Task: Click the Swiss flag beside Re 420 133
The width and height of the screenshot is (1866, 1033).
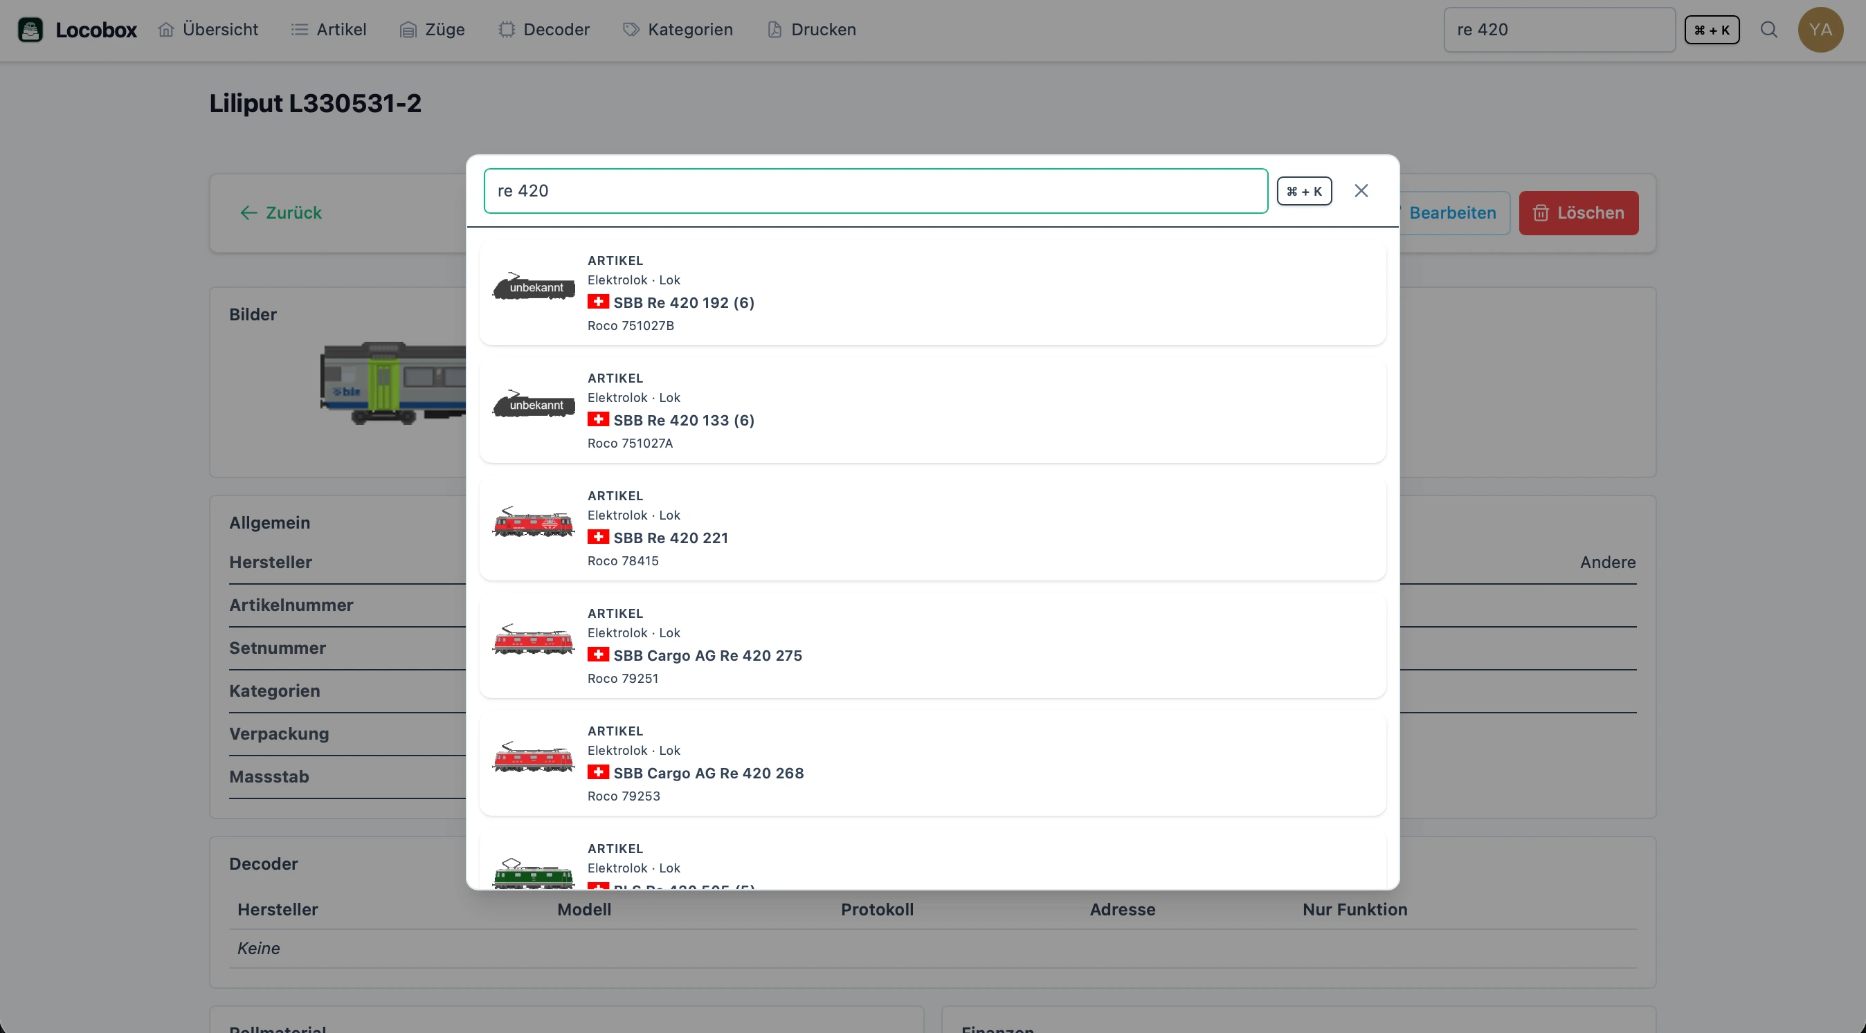Action: [x=597, y=420]
